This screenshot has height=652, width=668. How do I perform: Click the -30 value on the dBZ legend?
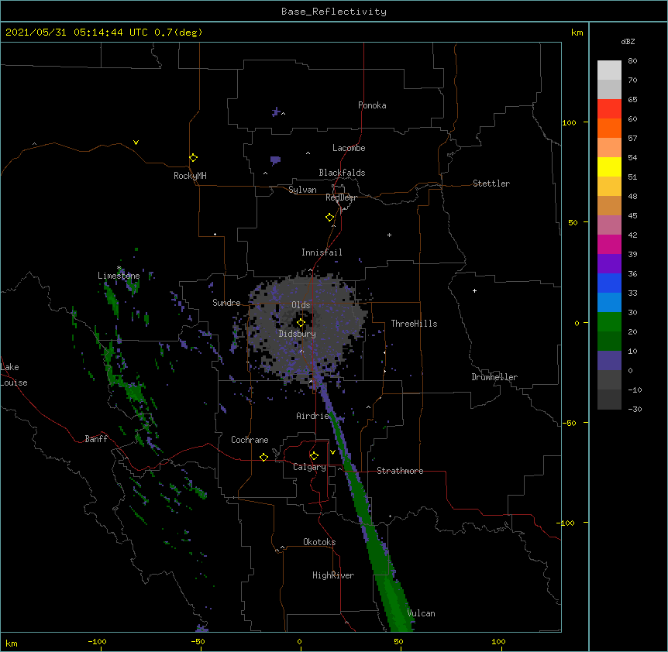(x=635, y=409)
